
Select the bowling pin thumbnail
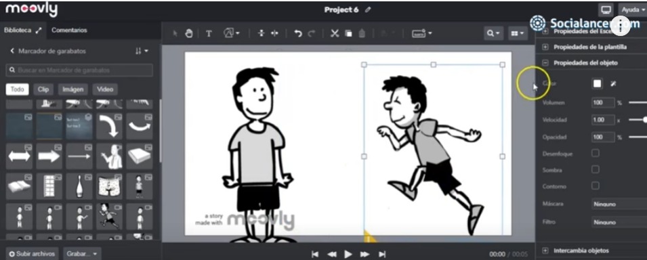pyautogui.click(x=79, y=186)
